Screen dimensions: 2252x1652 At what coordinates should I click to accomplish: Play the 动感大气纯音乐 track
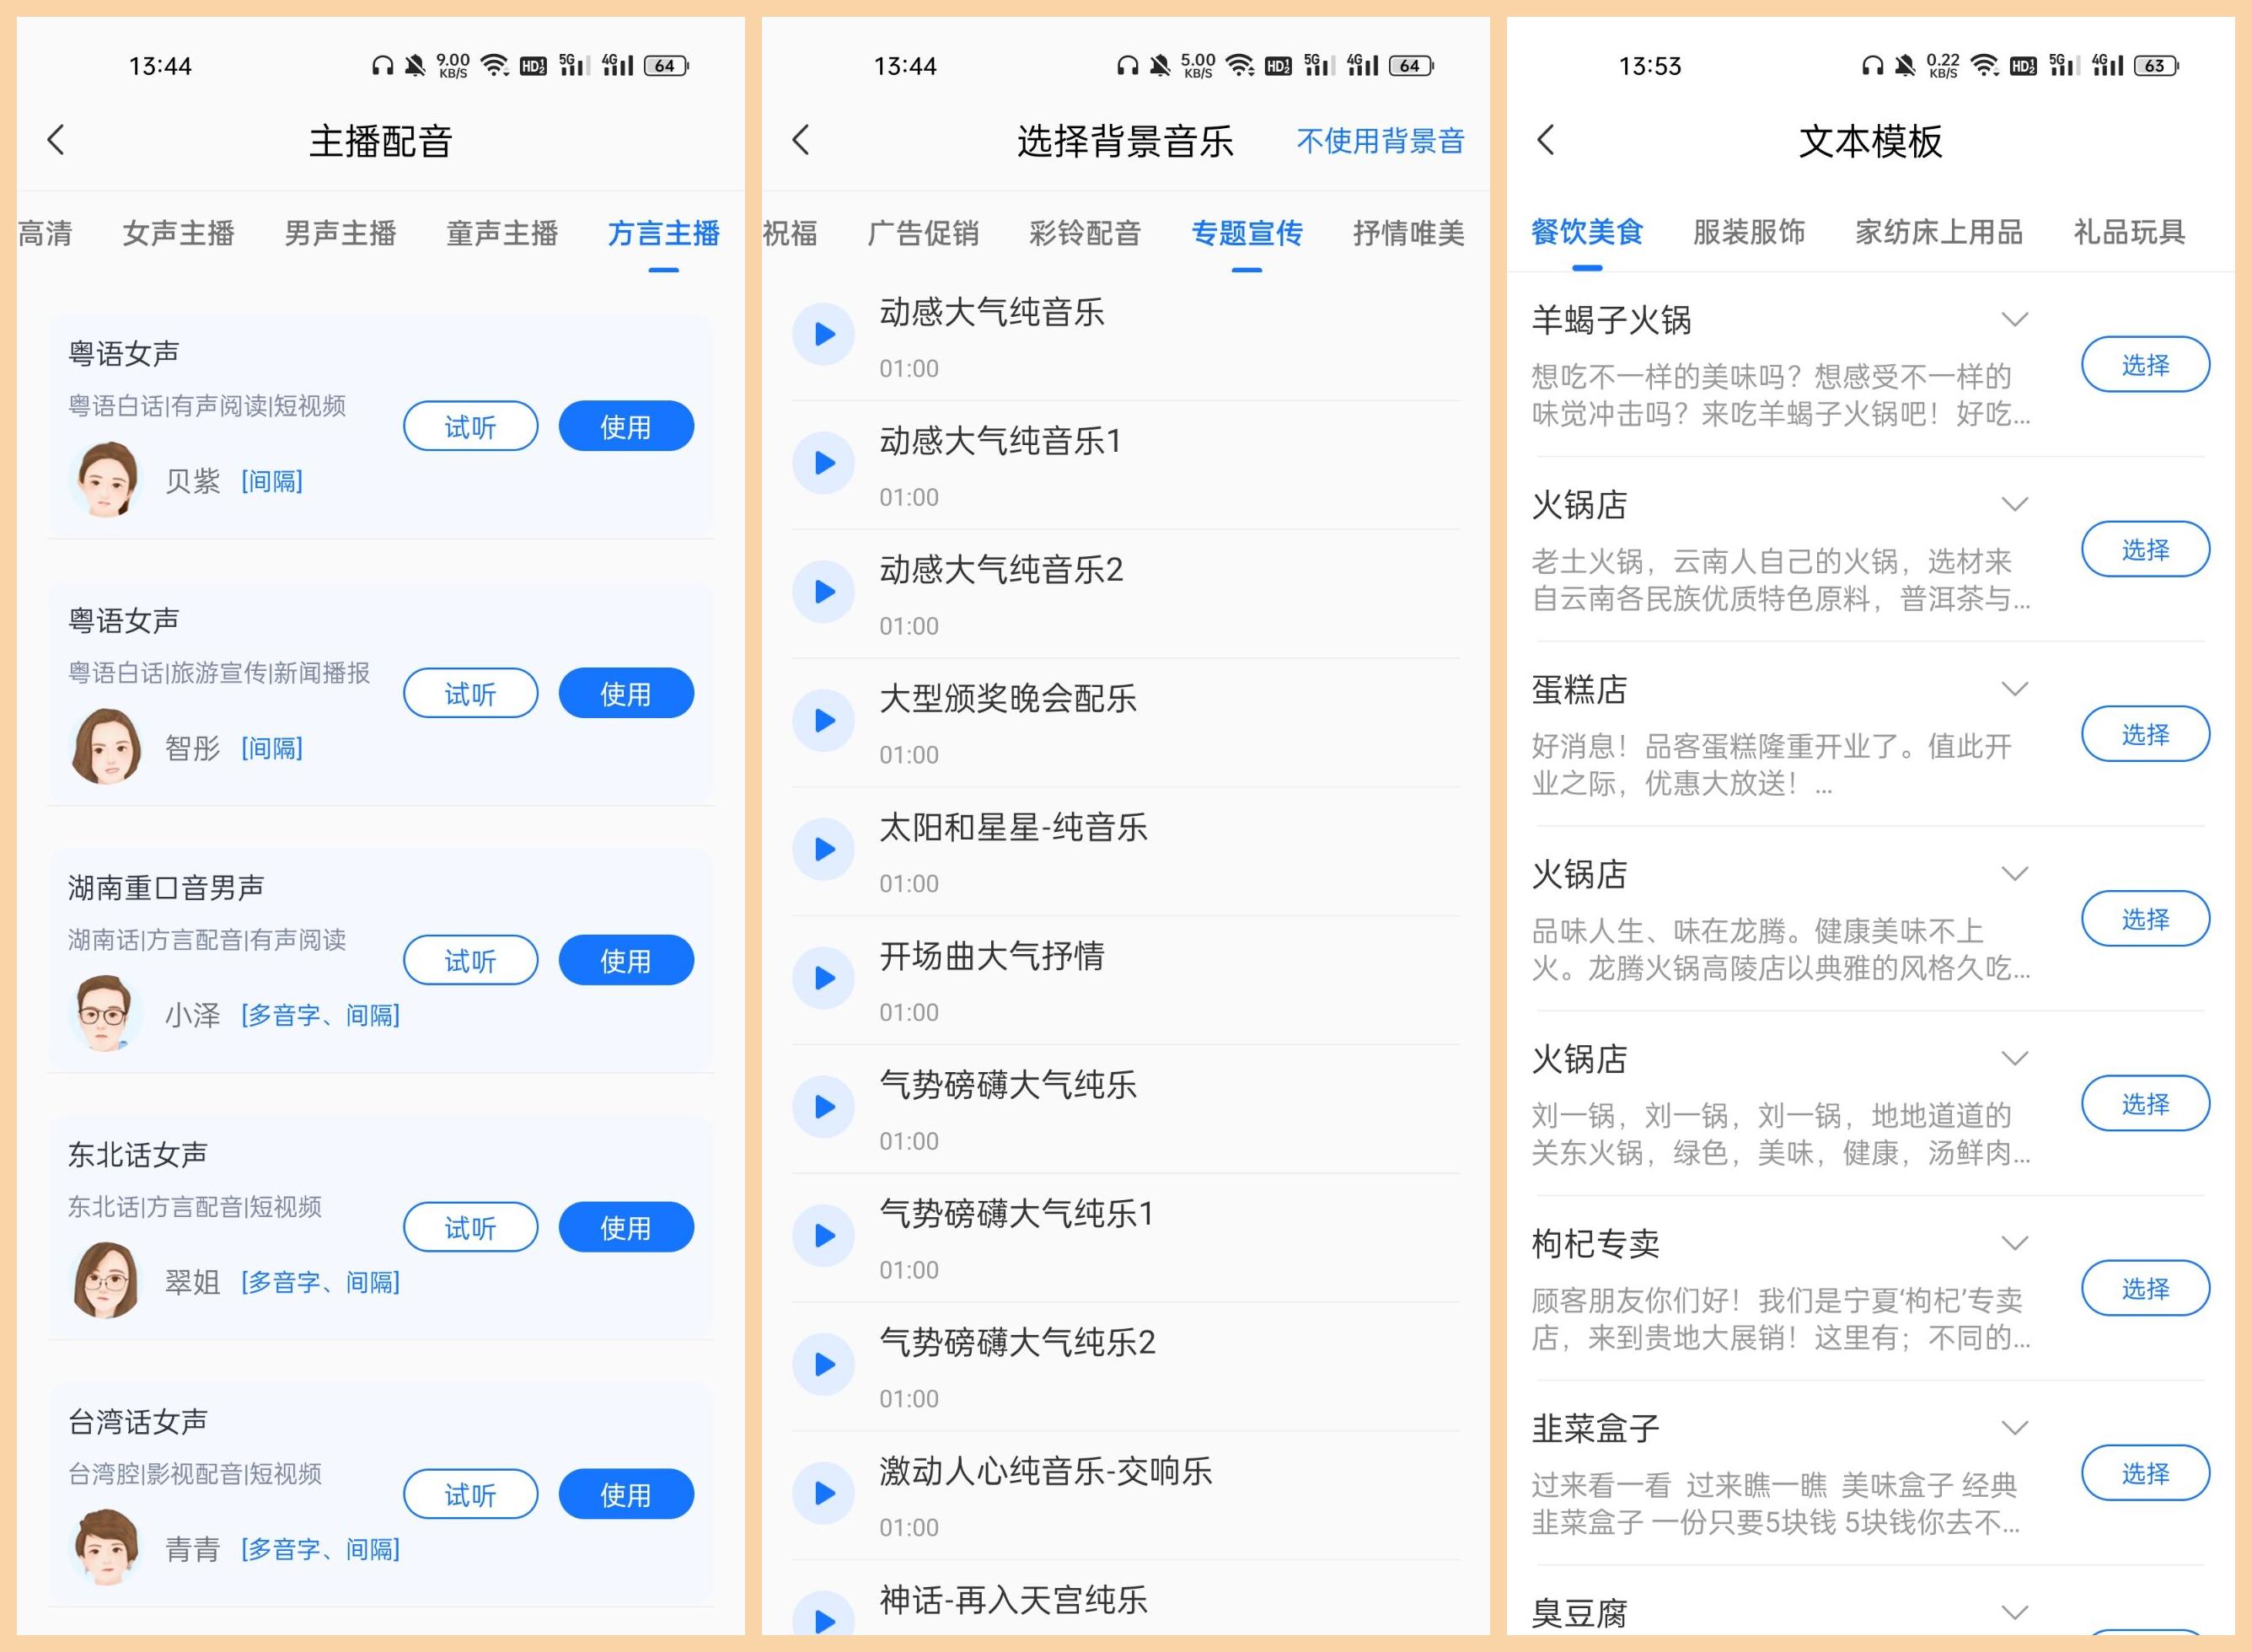tap(823, 333)
